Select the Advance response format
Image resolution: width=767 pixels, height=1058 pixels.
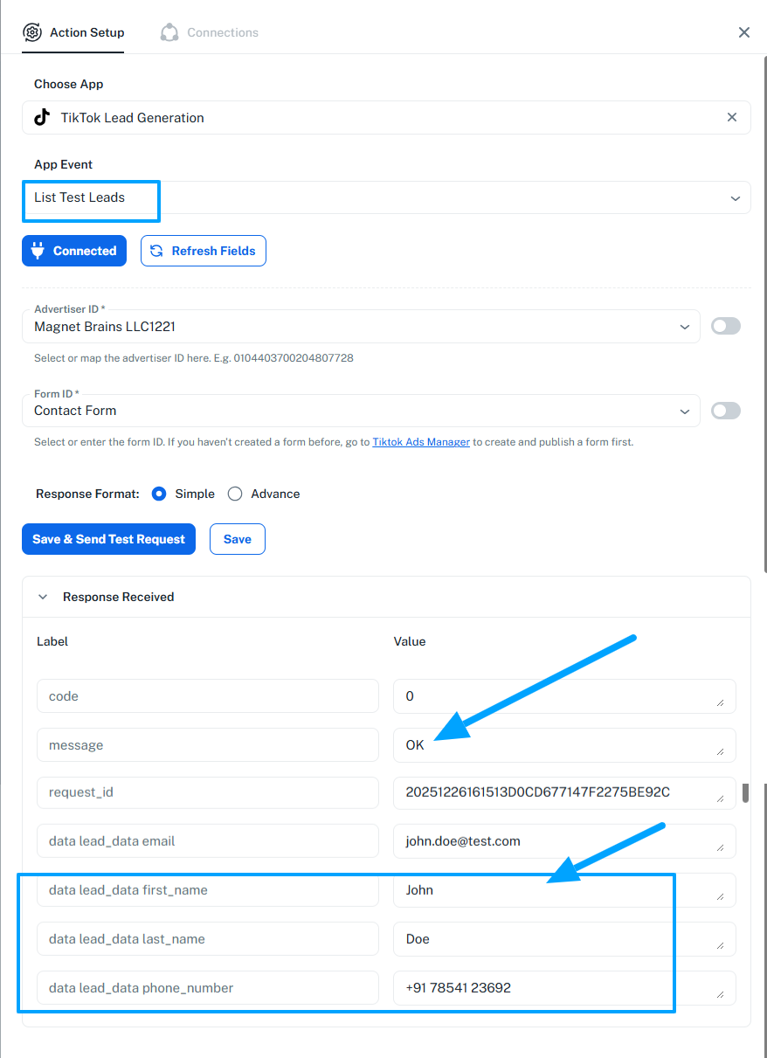235,494
